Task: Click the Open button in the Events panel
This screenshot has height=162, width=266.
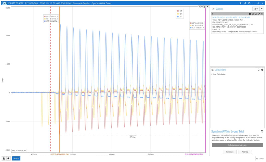Action: 256,9
